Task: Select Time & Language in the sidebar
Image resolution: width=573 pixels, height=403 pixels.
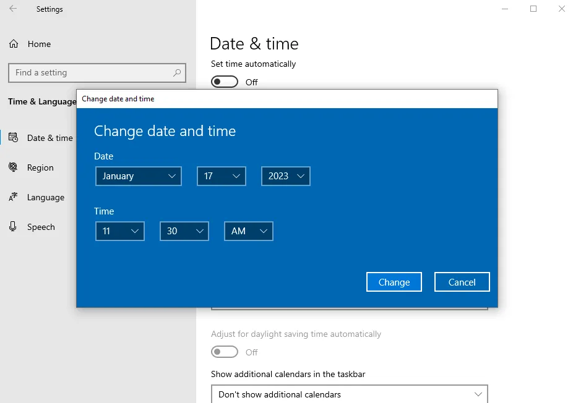Action: 41,101
